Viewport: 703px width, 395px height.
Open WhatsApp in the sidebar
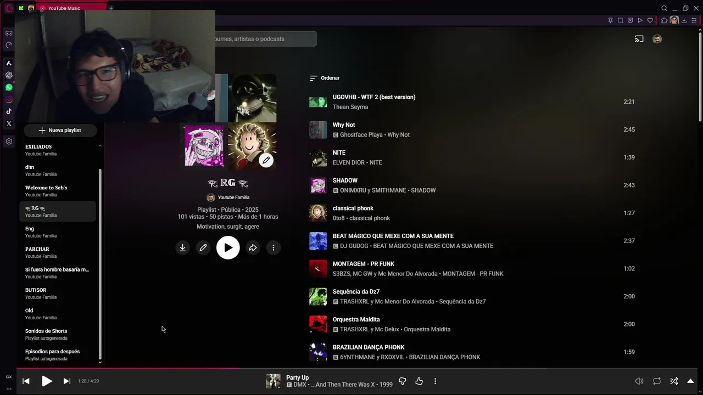pyautogui.click(x=9, y=87)
